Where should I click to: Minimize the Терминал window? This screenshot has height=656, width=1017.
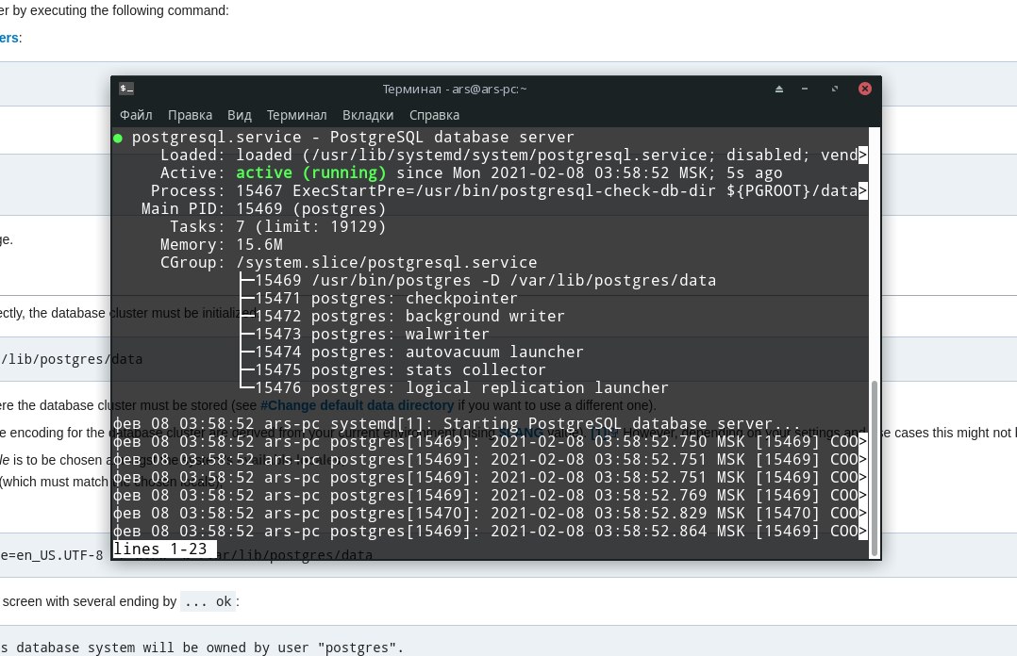[805, 89]
